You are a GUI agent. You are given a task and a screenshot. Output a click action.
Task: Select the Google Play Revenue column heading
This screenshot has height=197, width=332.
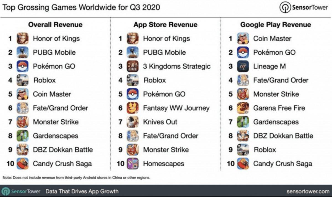coord(276,25)
